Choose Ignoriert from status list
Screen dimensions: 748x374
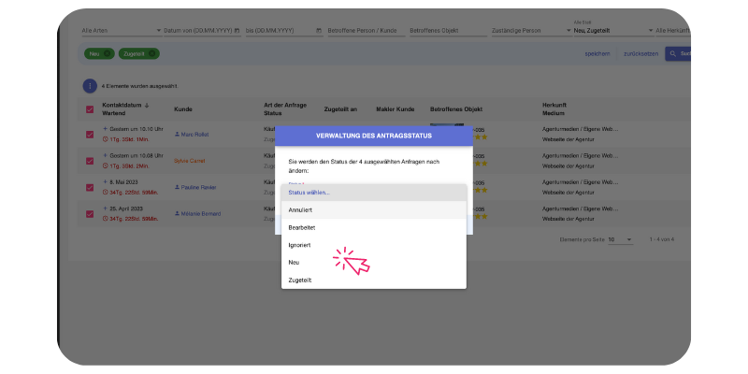click(373, 245)
